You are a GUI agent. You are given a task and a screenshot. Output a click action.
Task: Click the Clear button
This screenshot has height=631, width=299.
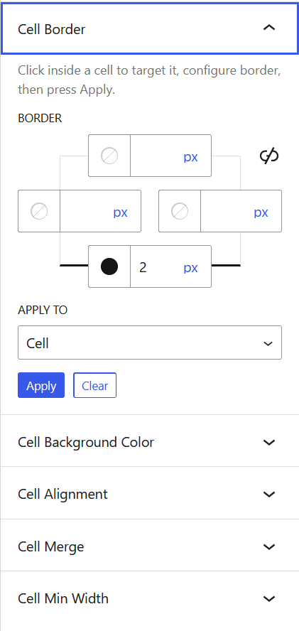(x=95, y=386)
